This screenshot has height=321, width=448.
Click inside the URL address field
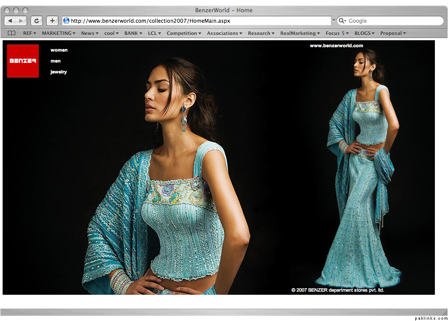pyautogui.click(x=196, y=21)
